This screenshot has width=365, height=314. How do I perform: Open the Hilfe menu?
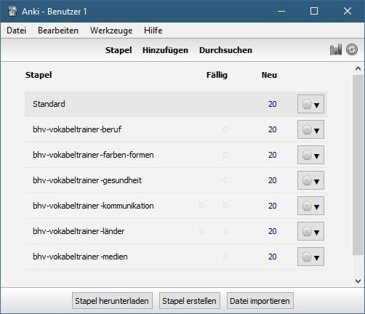point(153,31)
